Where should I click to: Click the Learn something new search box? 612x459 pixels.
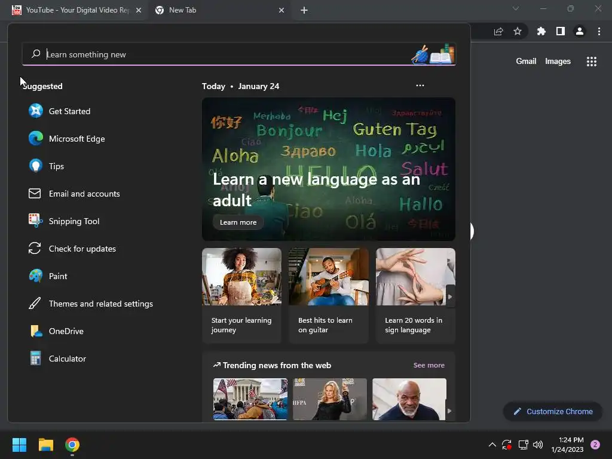pos(239,54)
